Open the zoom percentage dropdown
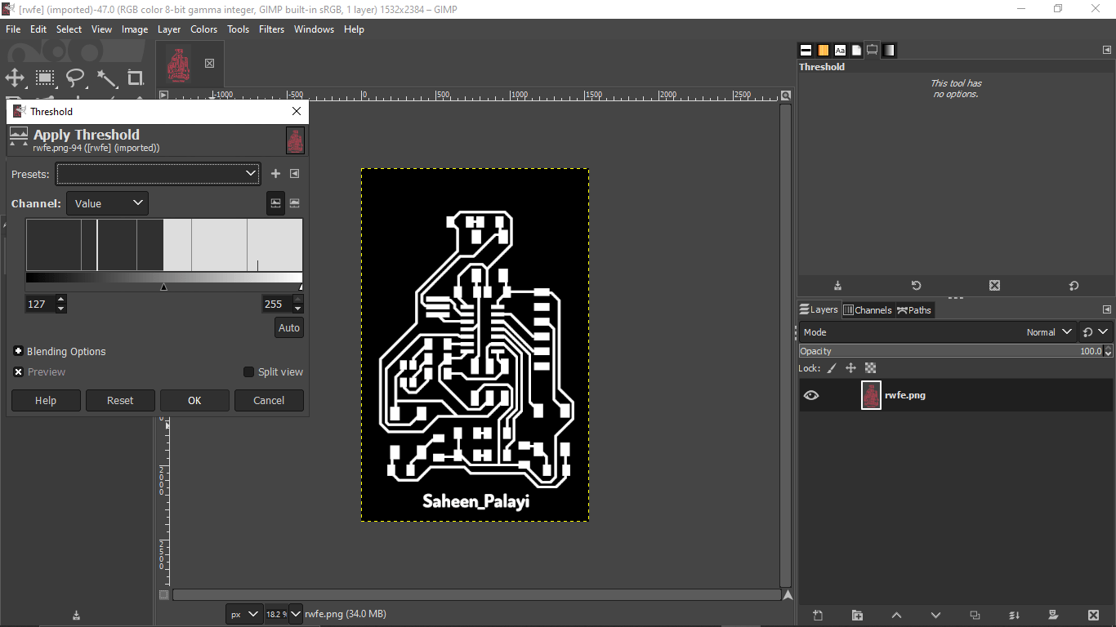The height and width of the screenshot is (627, 1116). coord(295,614)
